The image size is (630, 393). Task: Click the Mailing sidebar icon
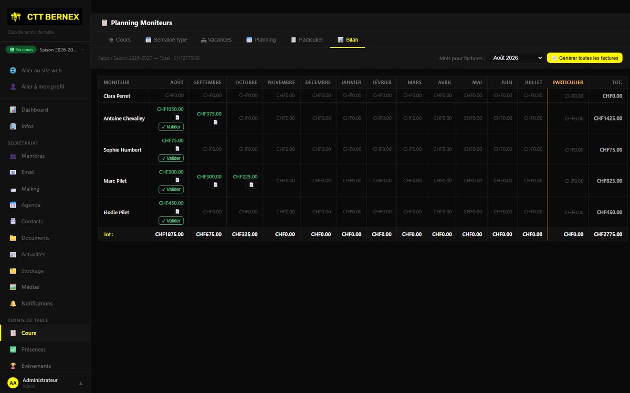13,189
